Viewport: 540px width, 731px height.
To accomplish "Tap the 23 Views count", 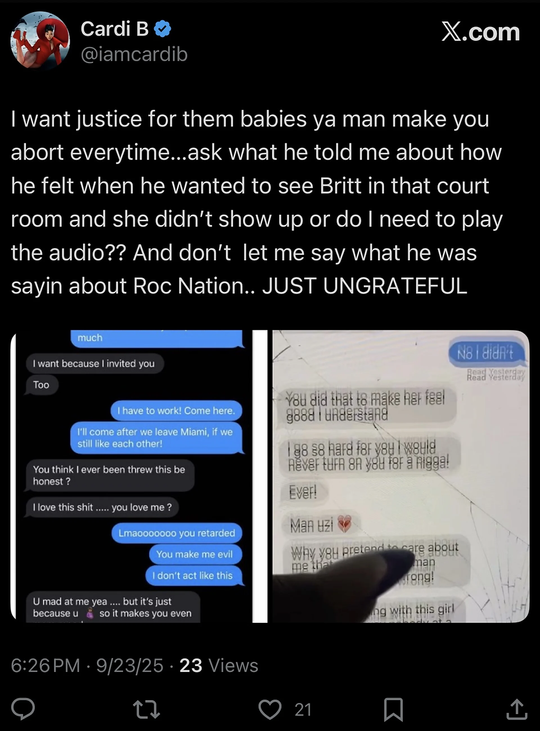I will click(x=219, y=665).
